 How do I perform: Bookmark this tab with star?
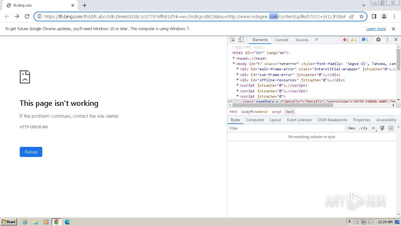(x=362, y=17)
